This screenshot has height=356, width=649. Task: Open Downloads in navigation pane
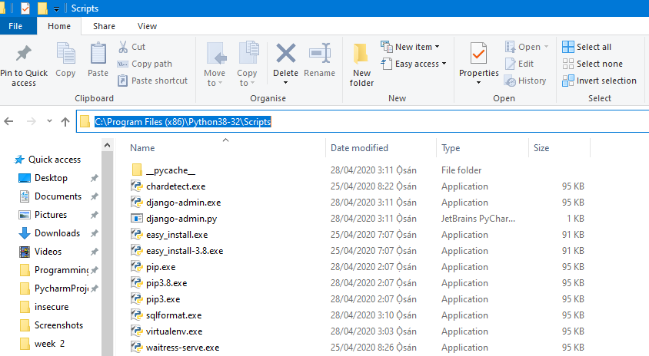[x=50, y=233]
